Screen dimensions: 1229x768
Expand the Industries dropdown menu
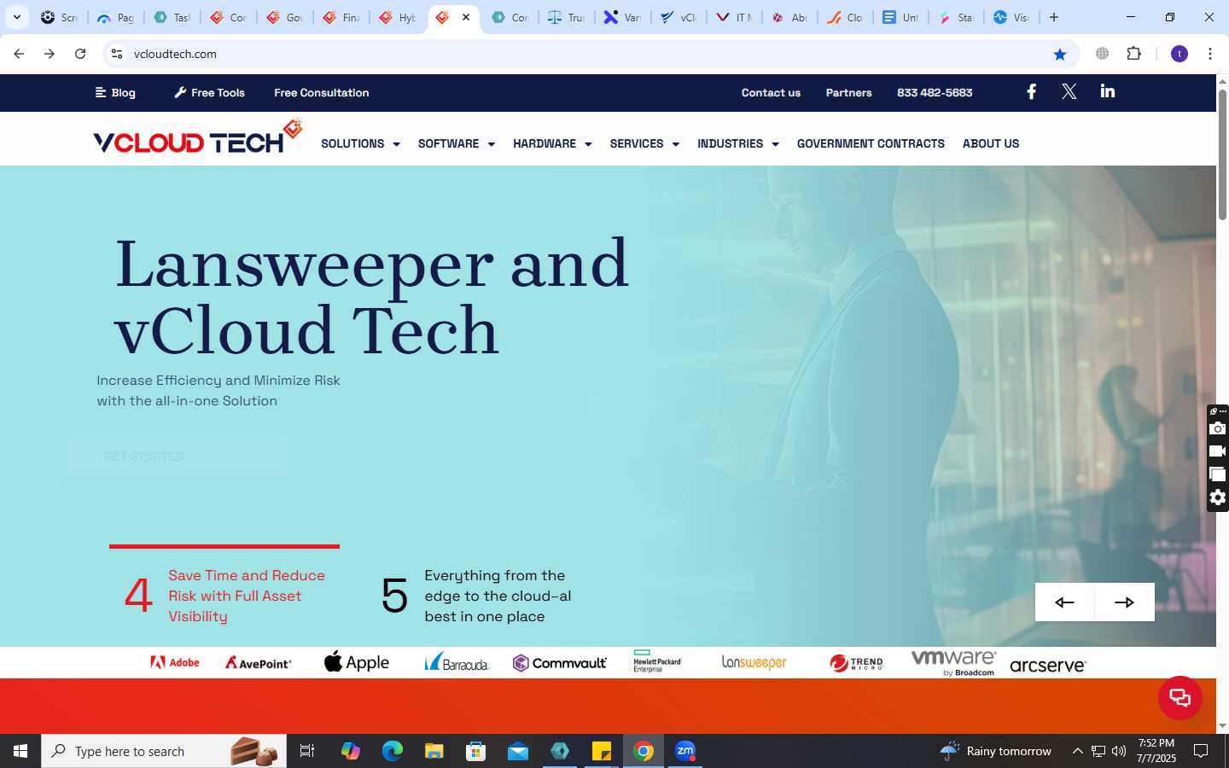[x=738, y=143]
